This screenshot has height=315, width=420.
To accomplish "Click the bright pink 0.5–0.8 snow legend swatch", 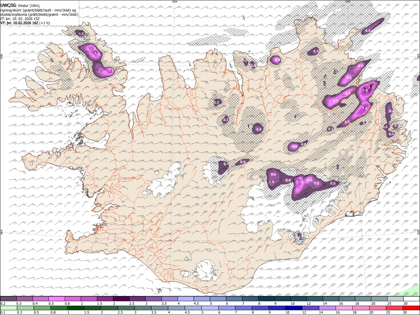I will [x=57, y=299].
